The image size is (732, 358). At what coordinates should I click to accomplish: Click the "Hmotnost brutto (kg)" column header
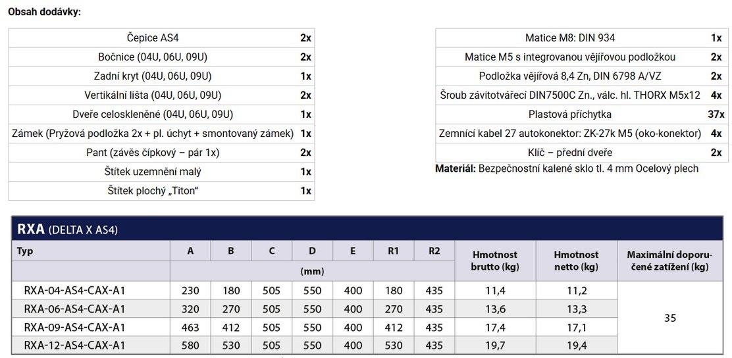click(x=494, y=261)
